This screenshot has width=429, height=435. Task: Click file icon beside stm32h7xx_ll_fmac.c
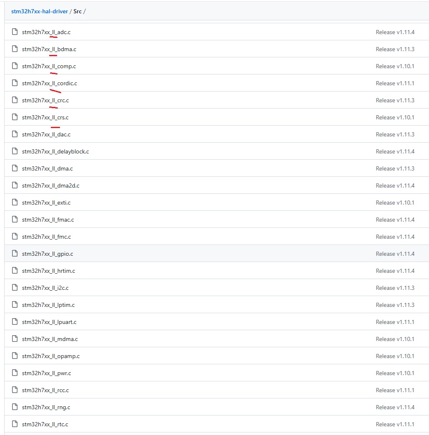click(15, 220)
